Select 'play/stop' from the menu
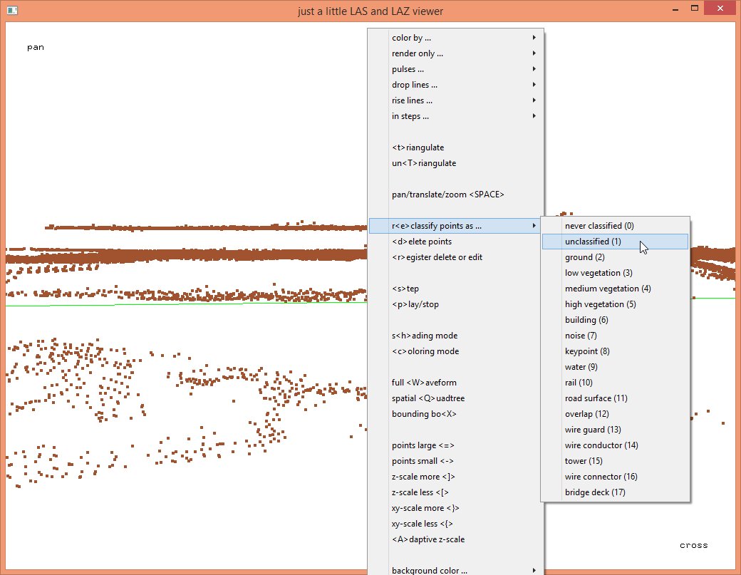Screen dimensions: 741x575 tap(415, 304)
